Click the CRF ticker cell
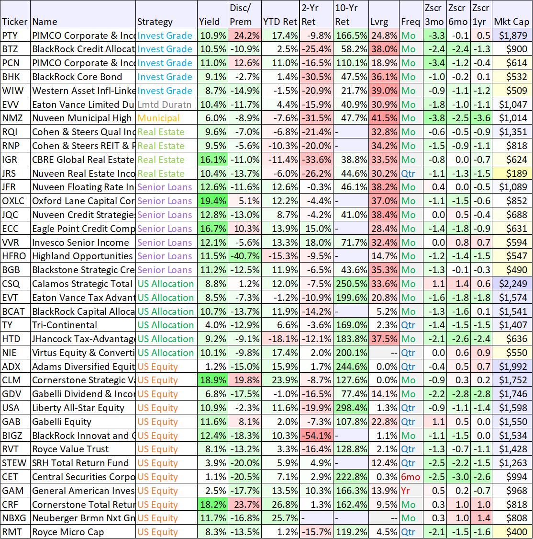 point(15,505)
